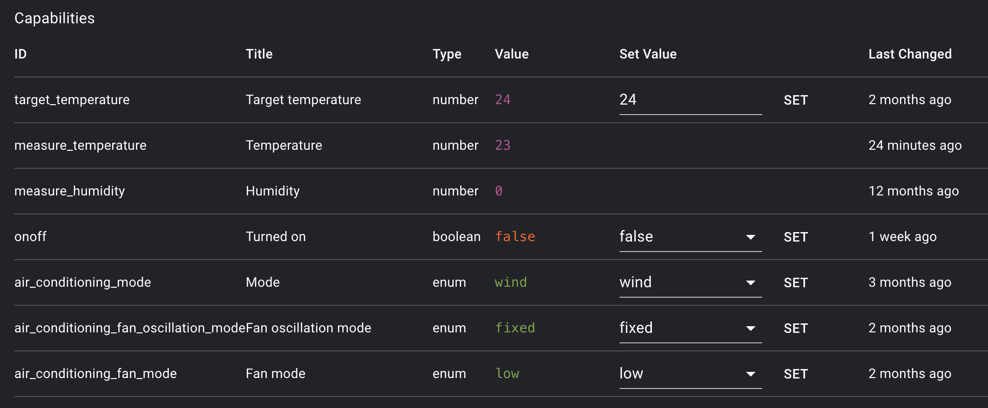
Task: Select the measure_temperature ID text
Action: [x=80, y=146]
